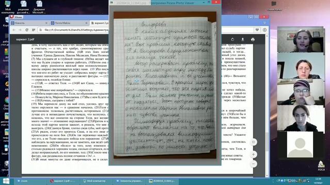Click the taskbar clock
Image resolution: width=330 pixels, height=185 pixels.
(x=318, y=181)
